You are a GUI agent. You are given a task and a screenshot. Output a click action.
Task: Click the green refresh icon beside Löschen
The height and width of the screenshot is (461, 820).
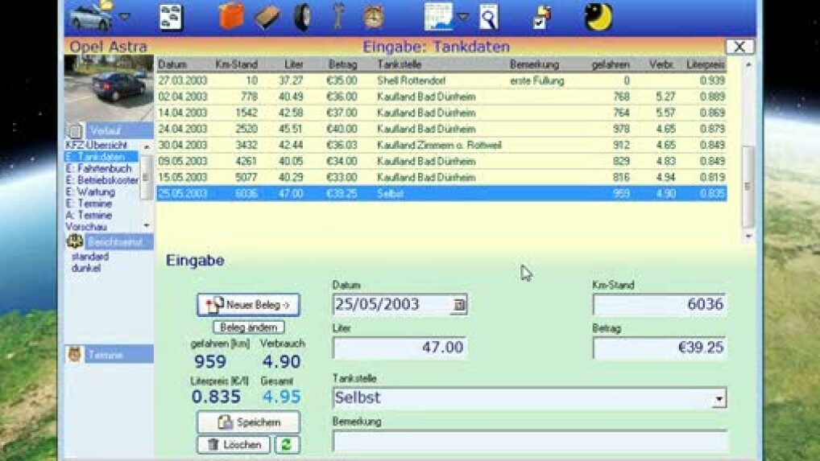point(288,444)
